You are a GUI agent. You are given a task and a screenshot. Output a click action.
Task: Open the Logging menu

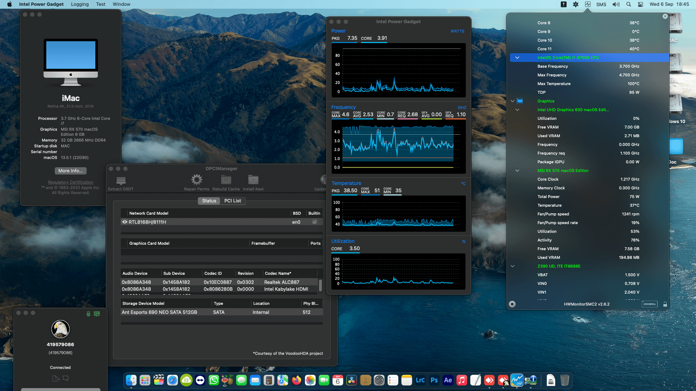point(79,4)
